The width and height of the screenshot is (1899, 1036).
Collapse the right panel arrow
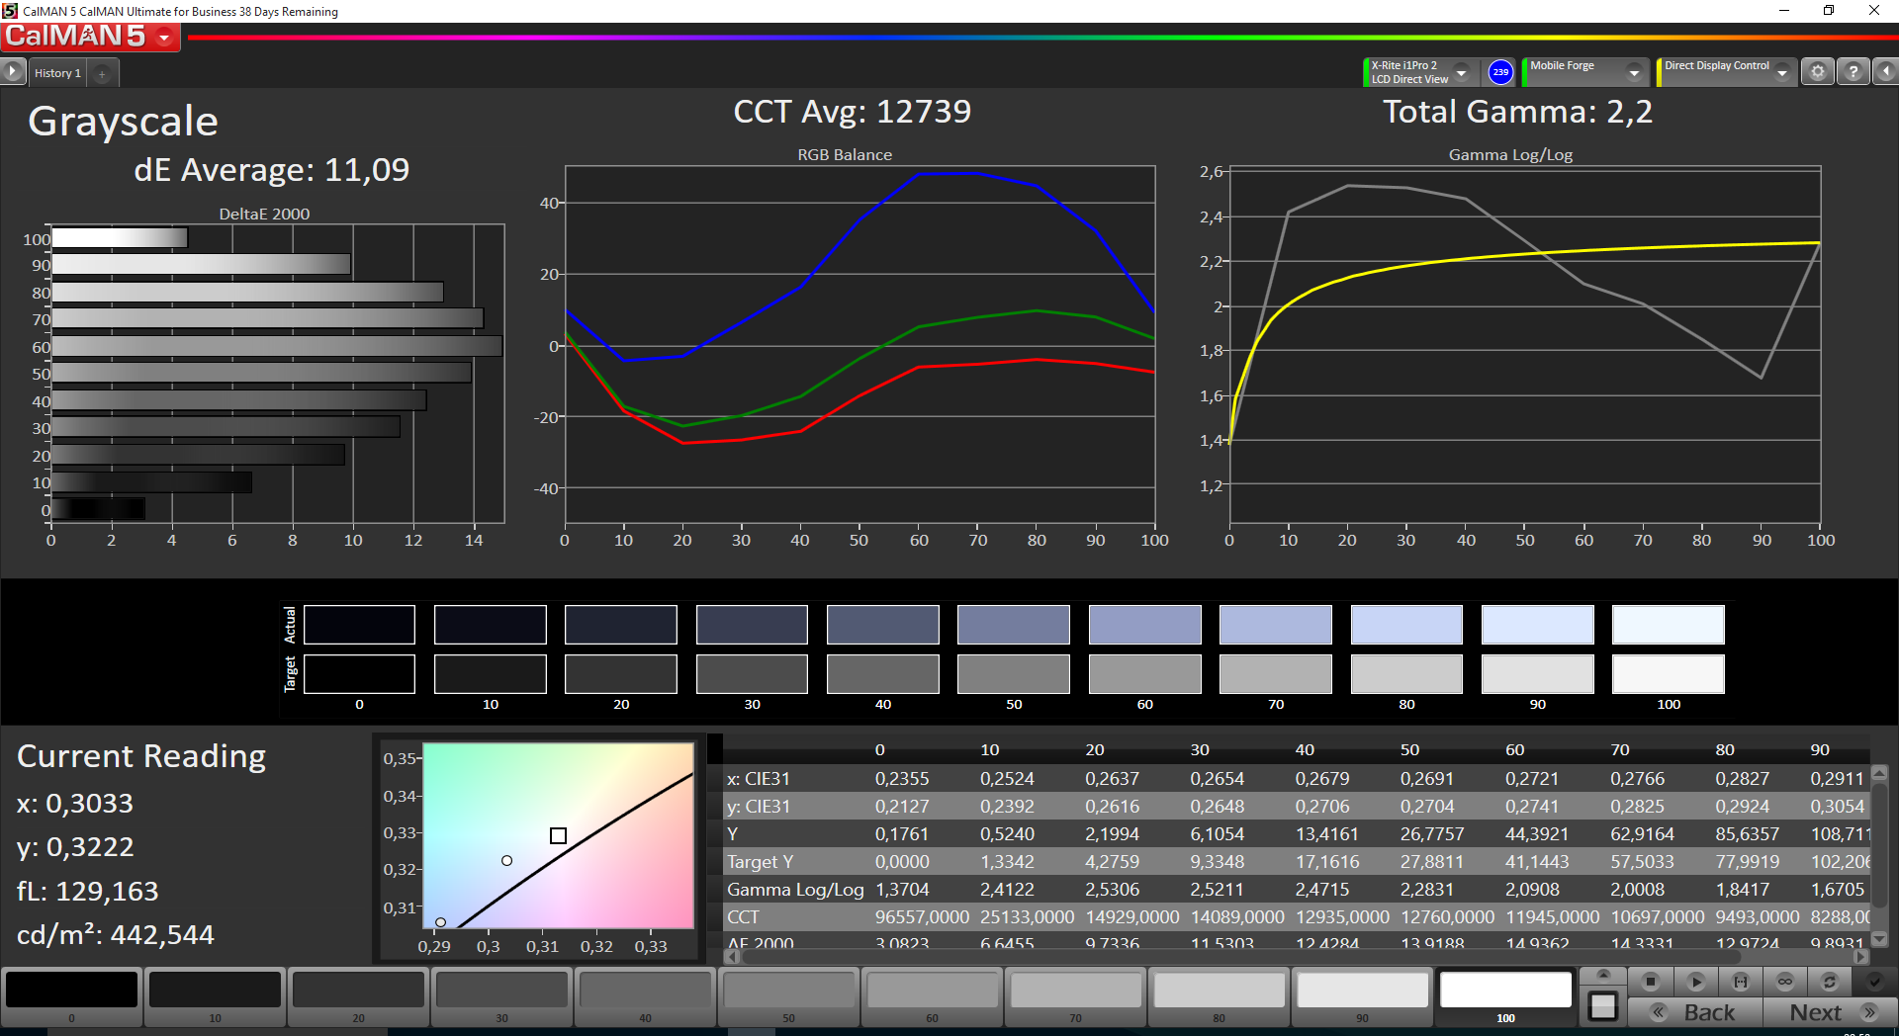click(1886, 72)
